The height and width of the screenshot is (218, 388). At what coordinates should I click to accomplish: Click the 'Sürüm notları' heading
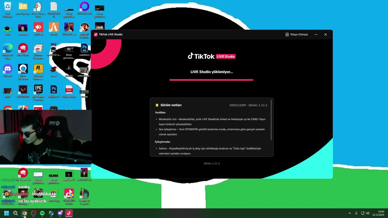click(171, 105)
